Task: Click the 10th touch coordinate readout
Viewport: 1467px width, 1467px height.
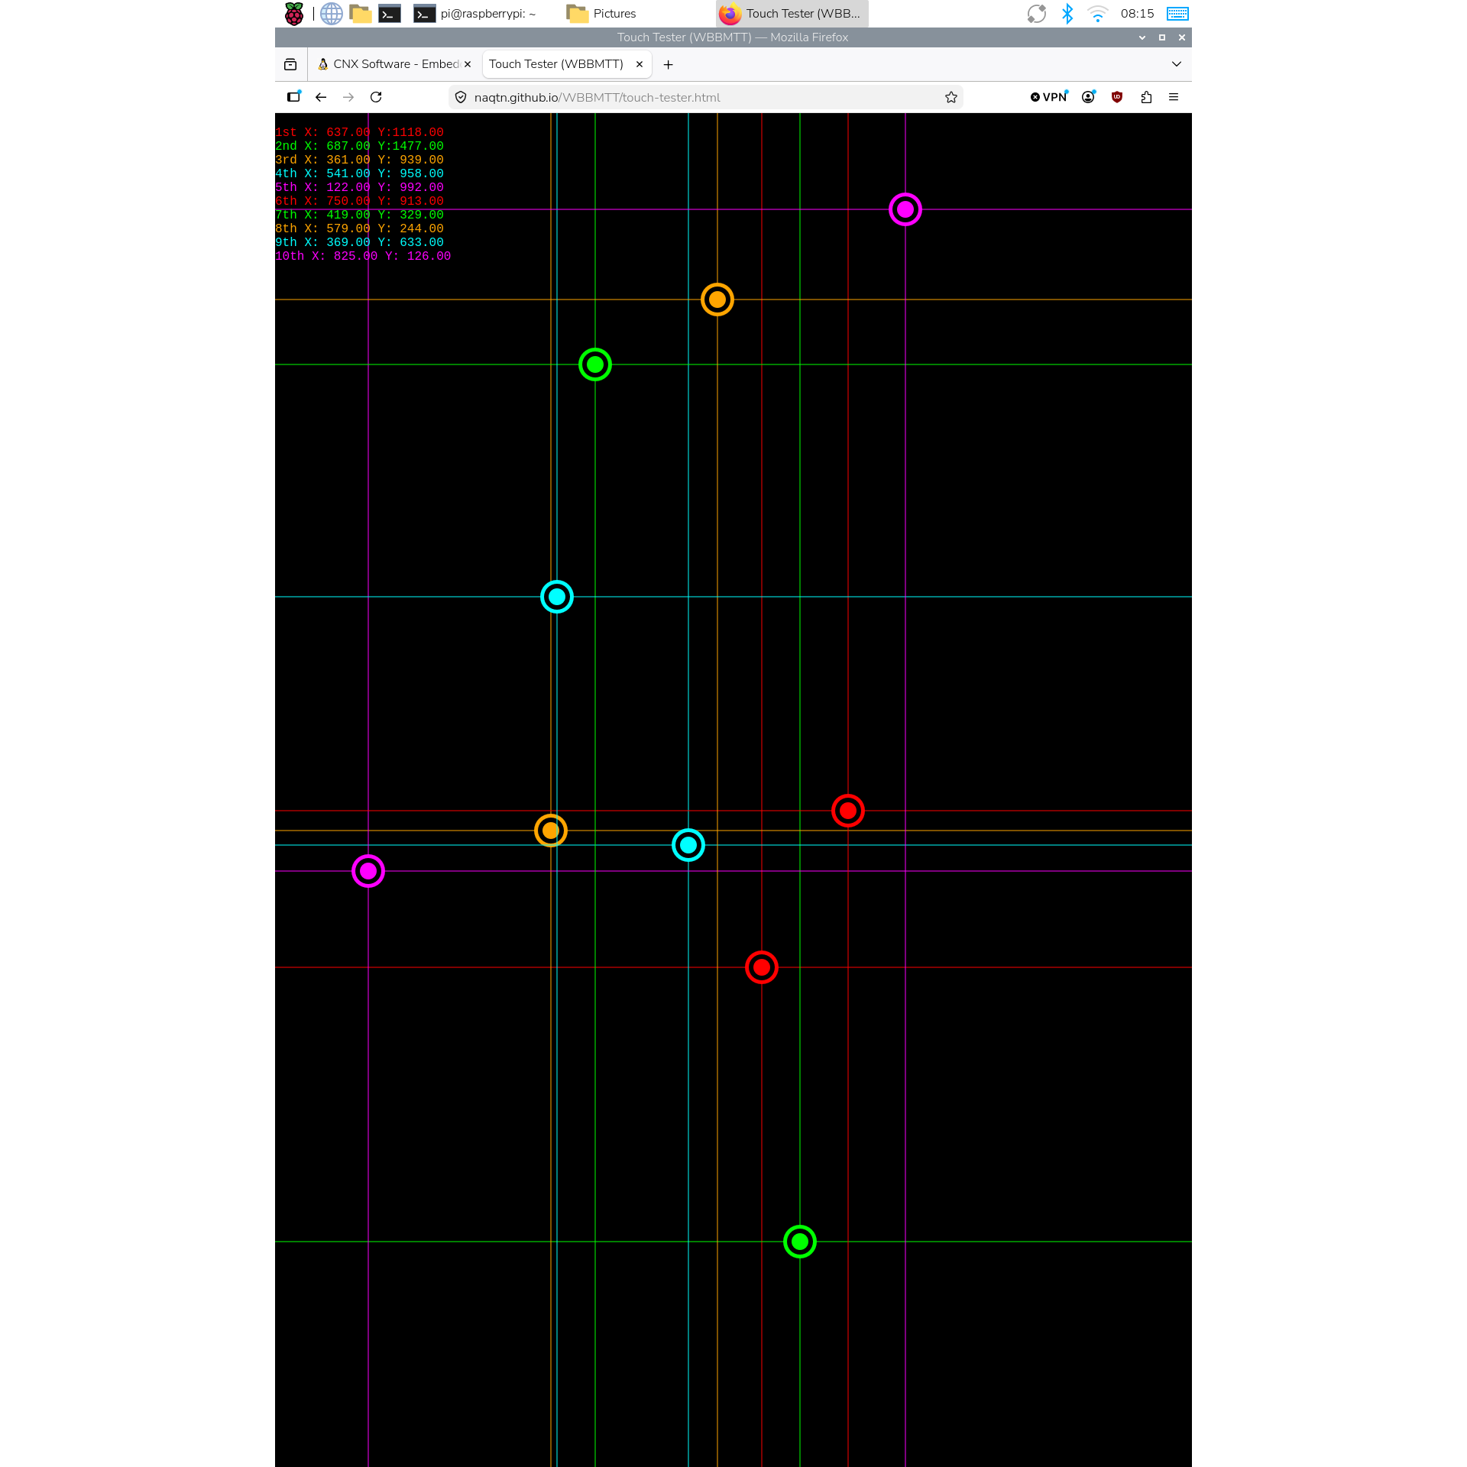Action: pos(363,256)
